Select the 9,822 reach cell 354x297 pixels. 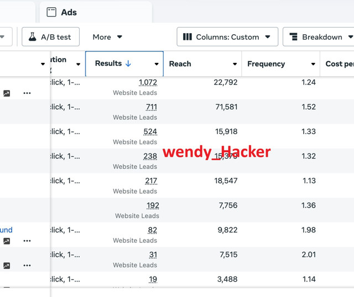click(x=227, y=230)
